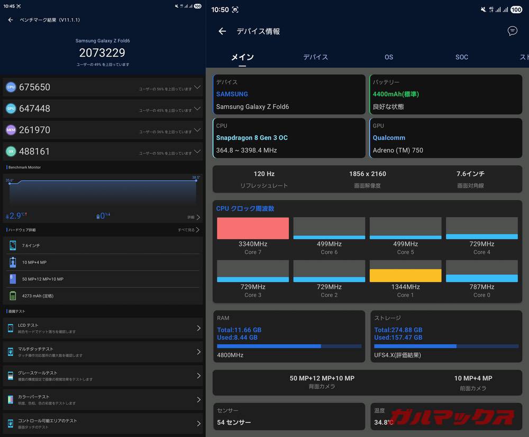Open the GPU Qualcomm Adreno 750 card
Screen dimensions: 529x437
445,138
